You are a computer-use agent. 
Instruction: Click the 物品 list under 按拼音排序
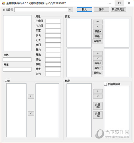[x=117, y=112]
